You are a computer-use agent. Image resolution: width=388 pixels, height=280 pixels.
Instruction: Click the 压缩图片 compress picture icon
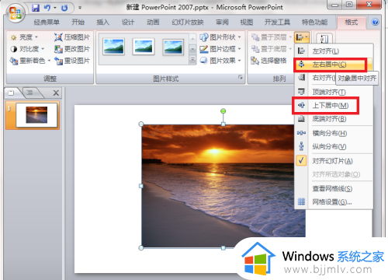[58, 37]
